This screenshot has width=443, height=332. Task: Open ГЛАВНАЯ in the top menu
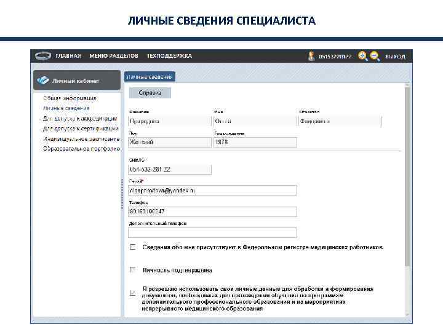tap(68, 56)
